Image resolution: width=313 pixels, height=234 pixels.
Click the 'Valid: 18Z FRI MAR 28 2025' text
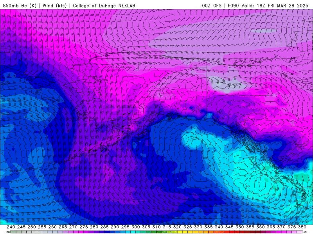[x=275, y=5]
